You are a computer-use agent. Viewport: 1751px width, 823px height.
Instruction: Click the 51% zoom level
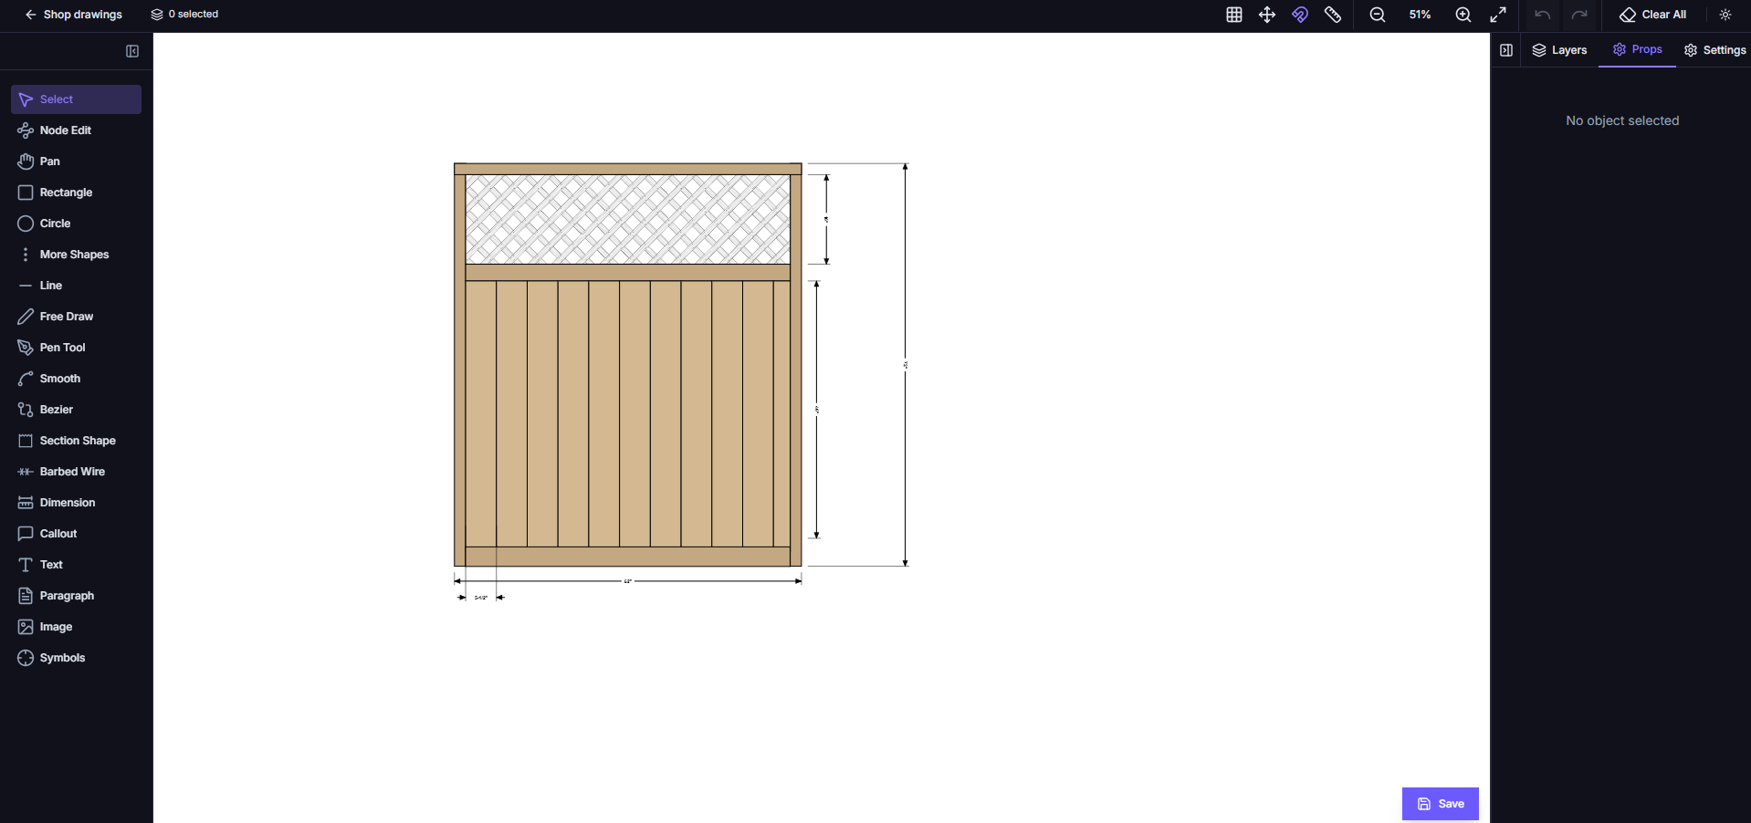pyautogui.click(x=1420, y=15)
